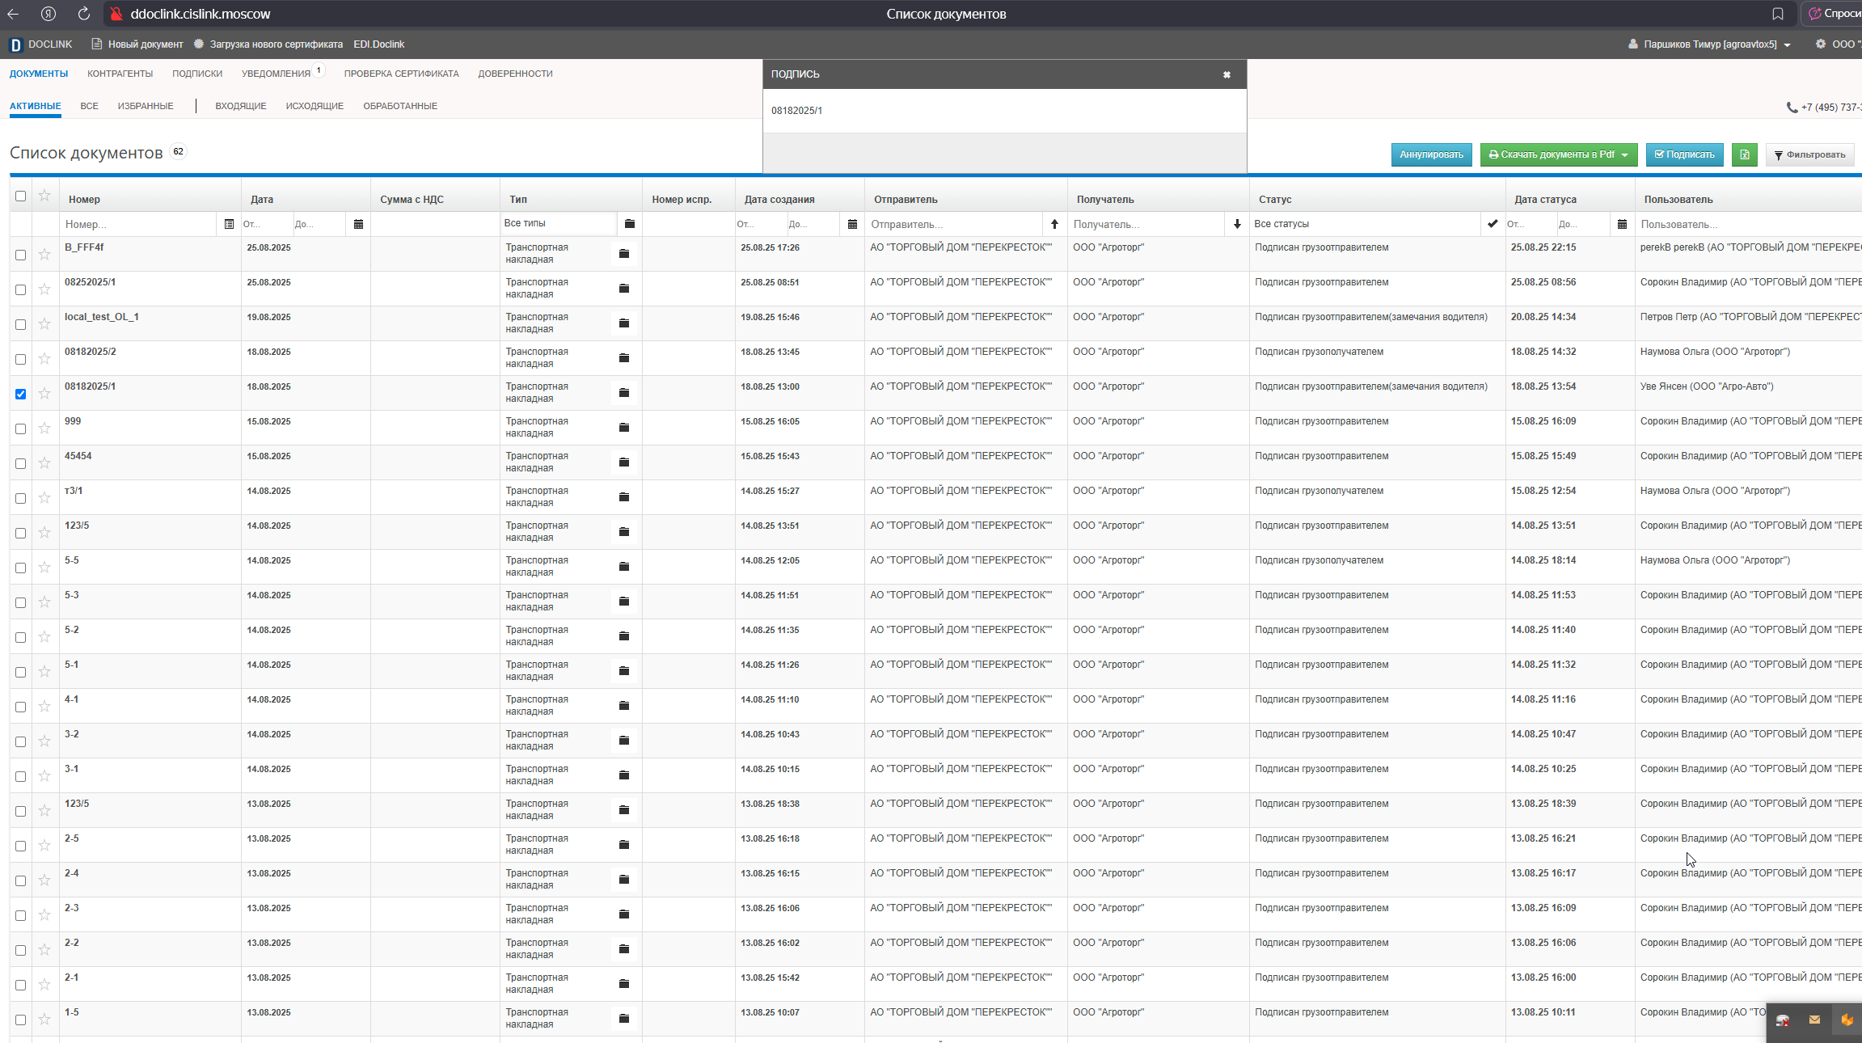Click the Отправитель filter input
Viewport: 1862px width, 1043px height.
point(954,224)
